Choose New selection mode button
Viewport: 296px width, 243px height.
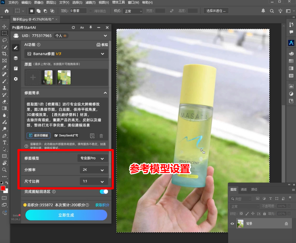(32, 11)
